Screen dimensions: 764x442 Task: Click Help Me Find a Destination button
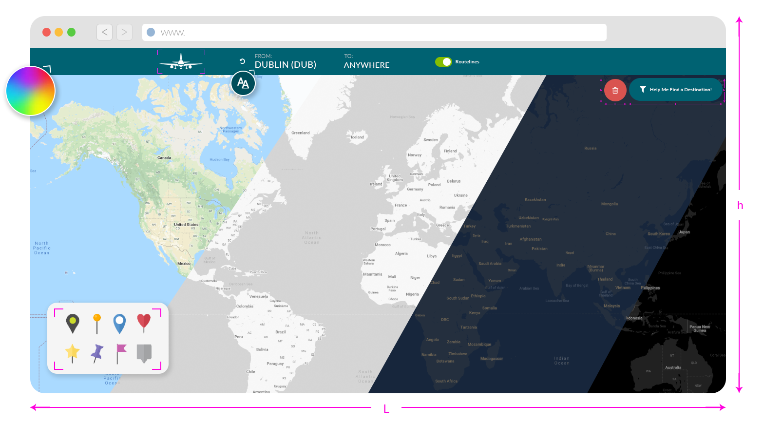(675, 90)
